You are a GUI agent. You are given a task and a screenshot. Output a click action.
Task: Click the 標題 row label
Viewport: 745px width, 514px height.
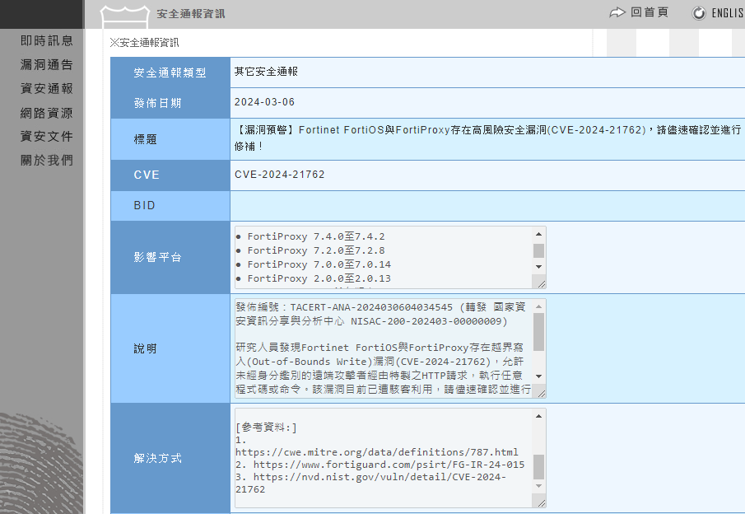coord(145,139)
